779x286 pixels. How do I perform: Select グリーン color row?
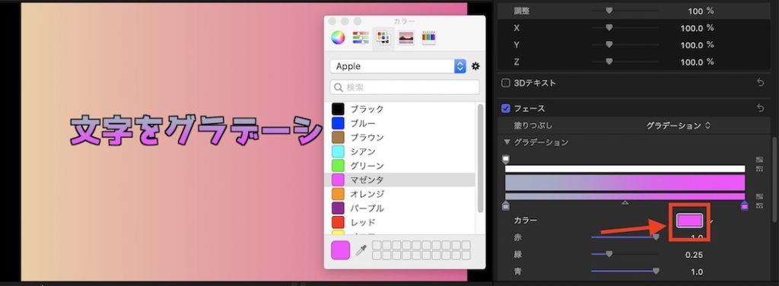pyautogui.click(x=399, y=166)
